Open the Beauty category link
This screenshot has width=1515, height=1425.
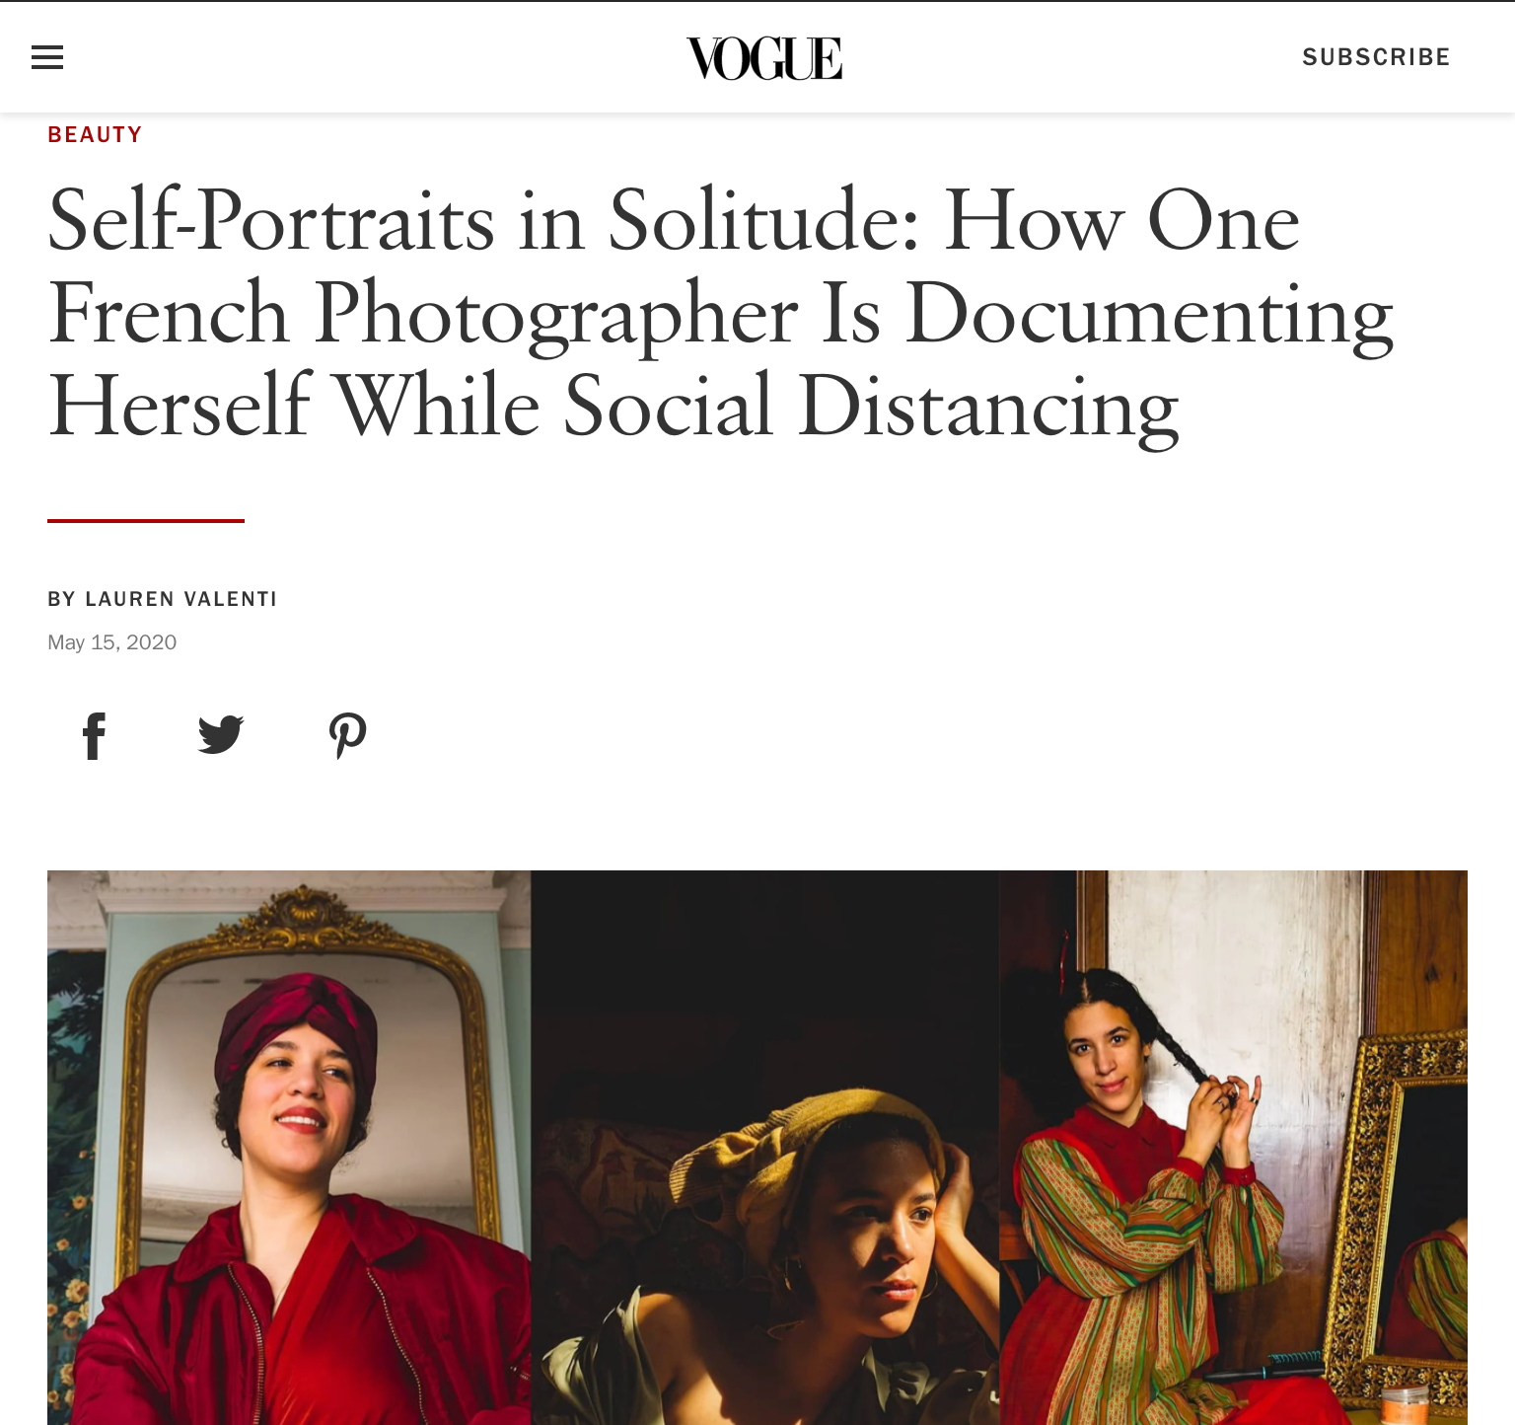coord(96,134)
